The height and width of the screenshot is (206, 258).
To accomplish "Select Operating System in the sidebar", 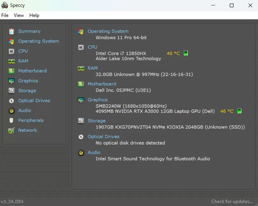I will (38, 41).
